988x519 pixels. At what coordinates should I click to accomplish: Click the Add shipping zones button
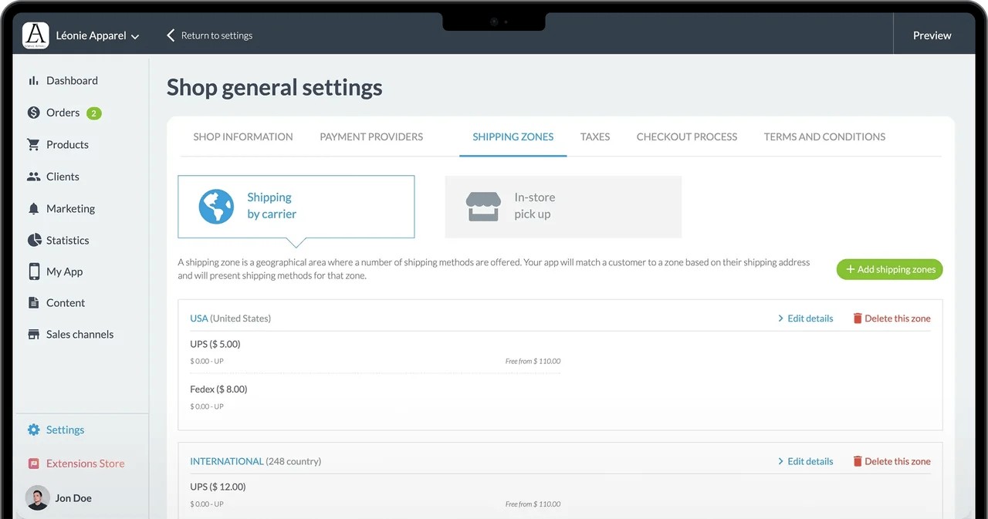click(889, 269)
